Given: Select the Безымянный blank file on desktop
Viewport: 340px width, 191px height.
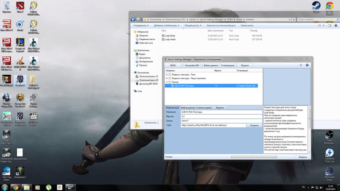Looking at the screenshot, I should (x=20, y=154).
